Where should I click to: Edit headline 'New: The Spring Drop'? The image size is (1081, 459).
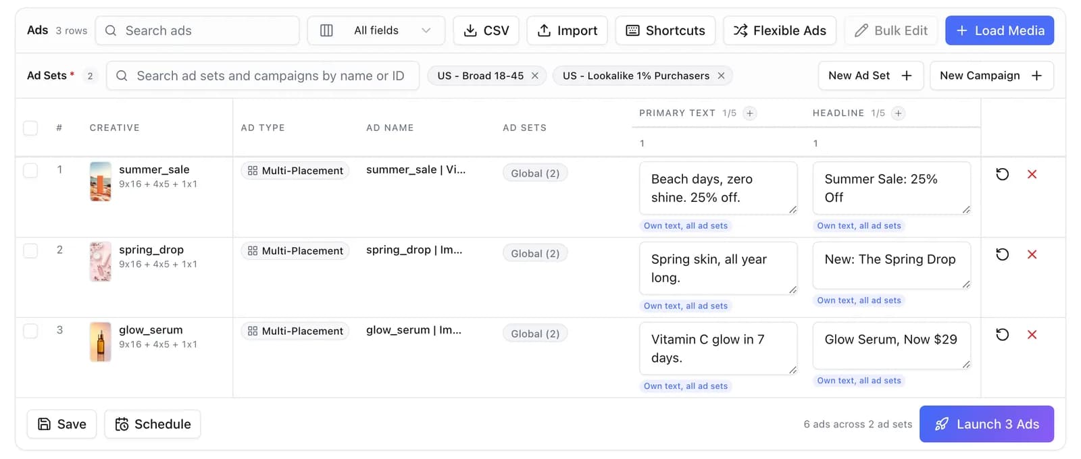[892, 265]
